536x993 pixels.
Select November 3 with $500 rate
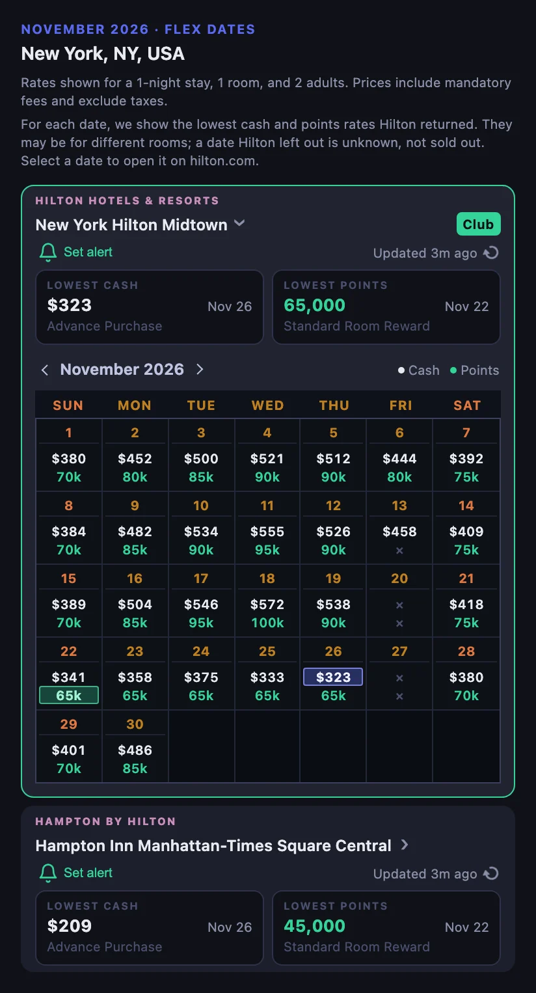[202, 455]
